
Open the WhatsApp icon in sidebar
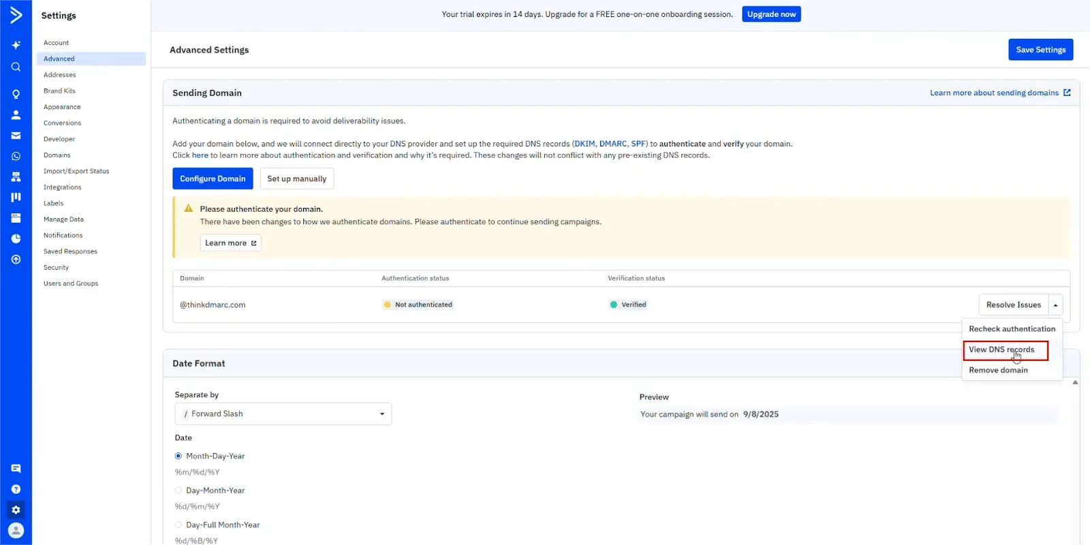click(16, 156)
